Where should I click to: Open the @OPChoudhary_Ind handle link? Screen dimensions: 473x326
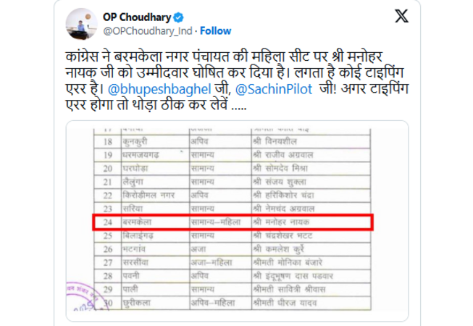148,30
